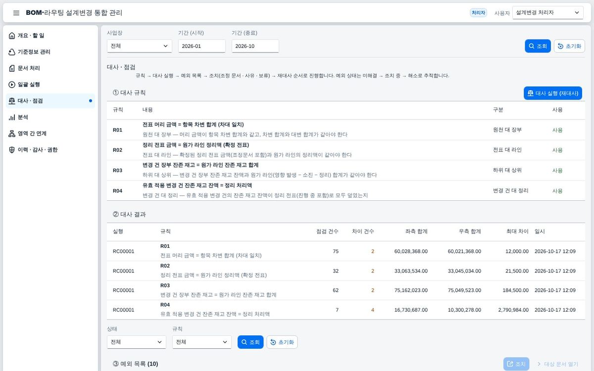Image resolution: width=594 pixels, height=371 pixels.
Task: Click the 분석 bar chart icon
Action: pyautogui.click(x=12, y=117)
